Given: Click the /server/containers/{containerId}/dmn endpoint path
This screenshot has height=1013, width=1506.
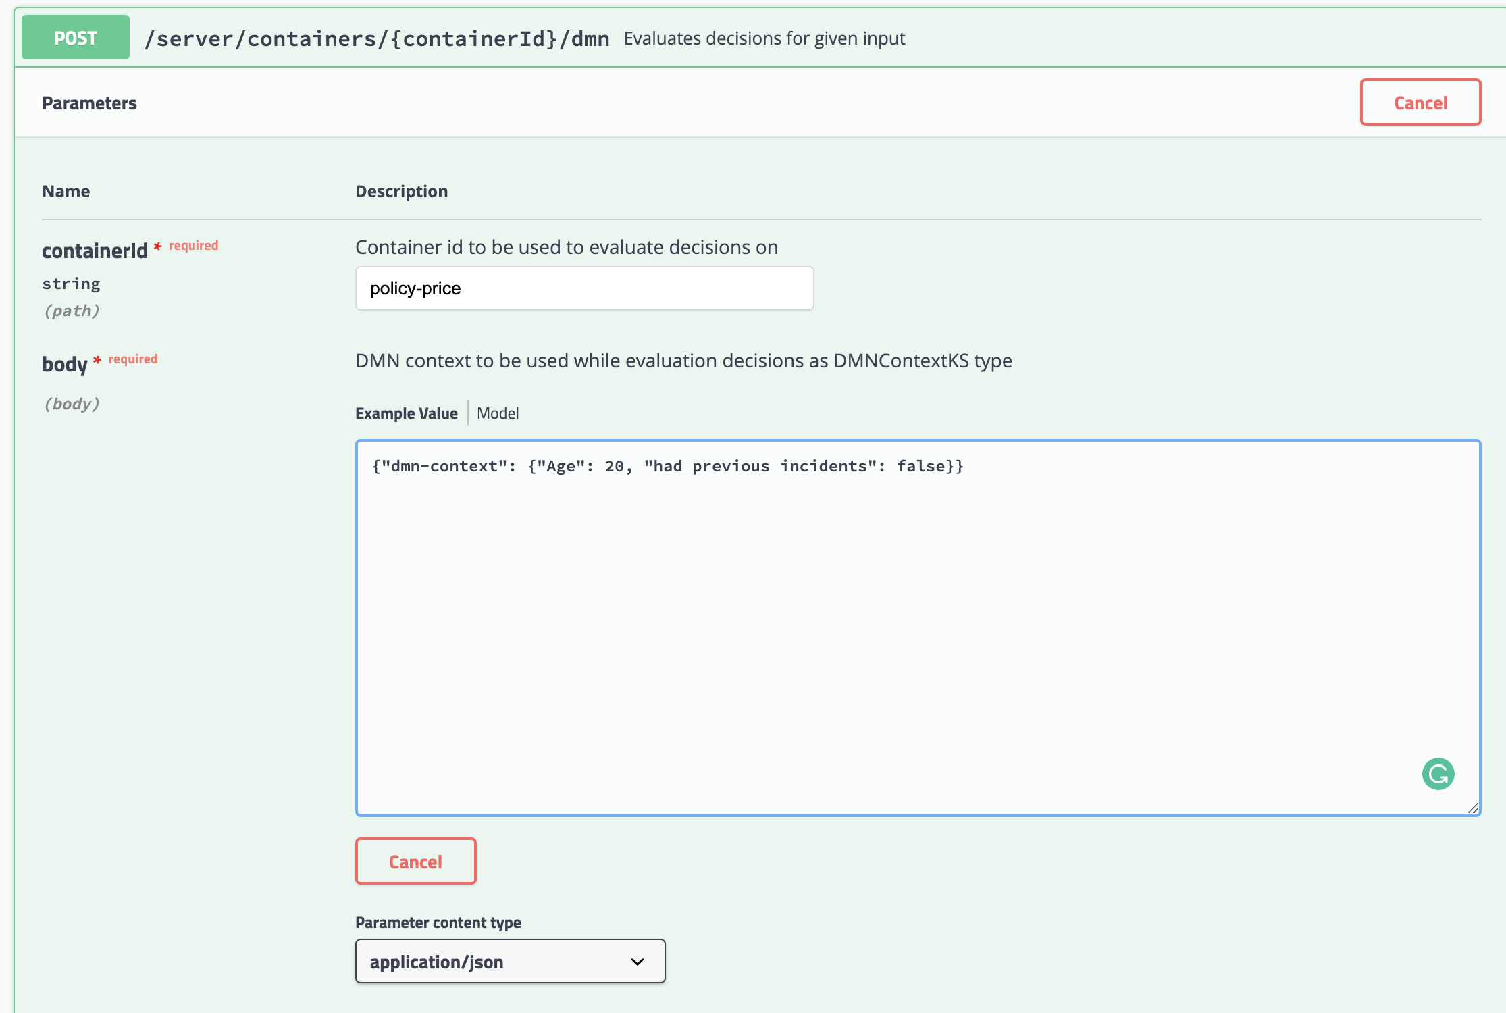Looking at the screenshot, I should [377, 38].
